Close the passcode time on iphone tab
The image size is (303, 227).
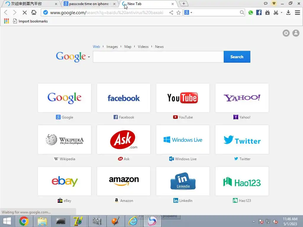click(x=115, y=4)
